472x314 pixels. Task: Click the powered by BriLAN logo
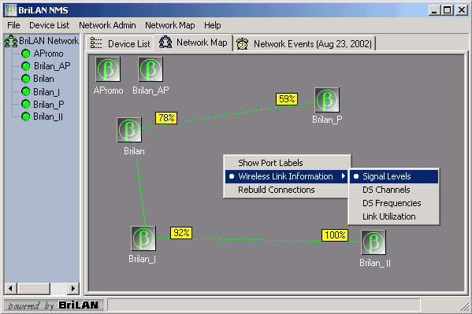(54, 305)
